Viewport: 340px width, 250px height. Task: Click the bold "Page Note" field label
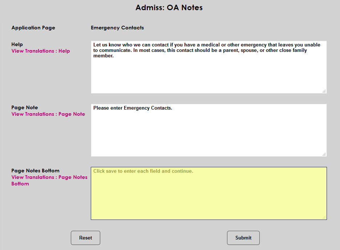pyautogui.click(x=24, y=107)
